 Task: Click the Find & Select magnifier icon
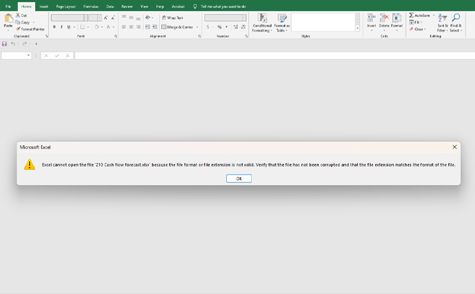[x=456, y=18]
